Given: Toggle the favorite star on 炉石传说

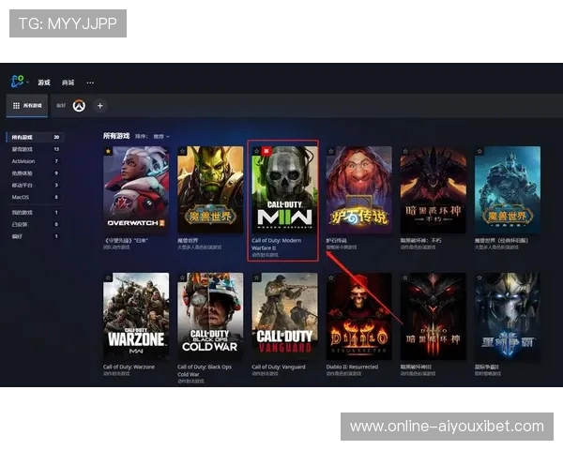Looking at the screenshot, I should tap(331, 151).
